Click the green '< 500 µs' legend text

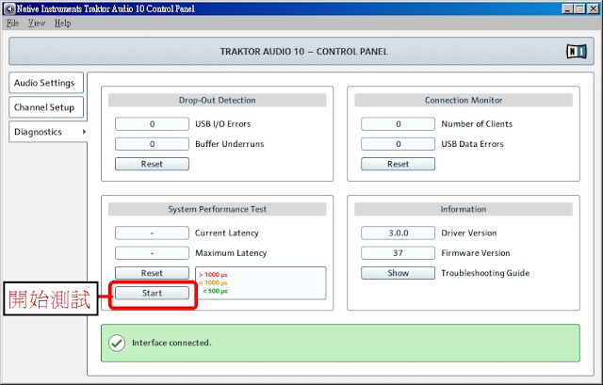coord(215,291)
